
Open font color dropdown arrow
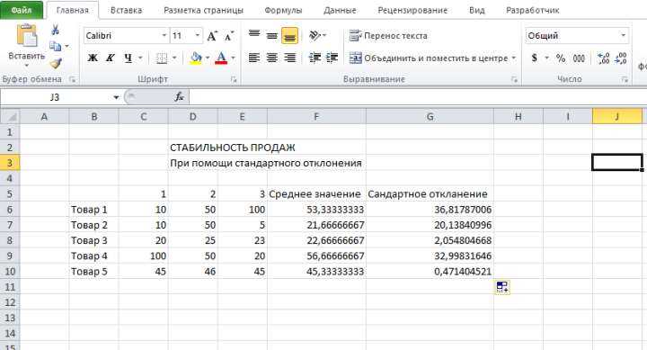(x=233, y=58)
